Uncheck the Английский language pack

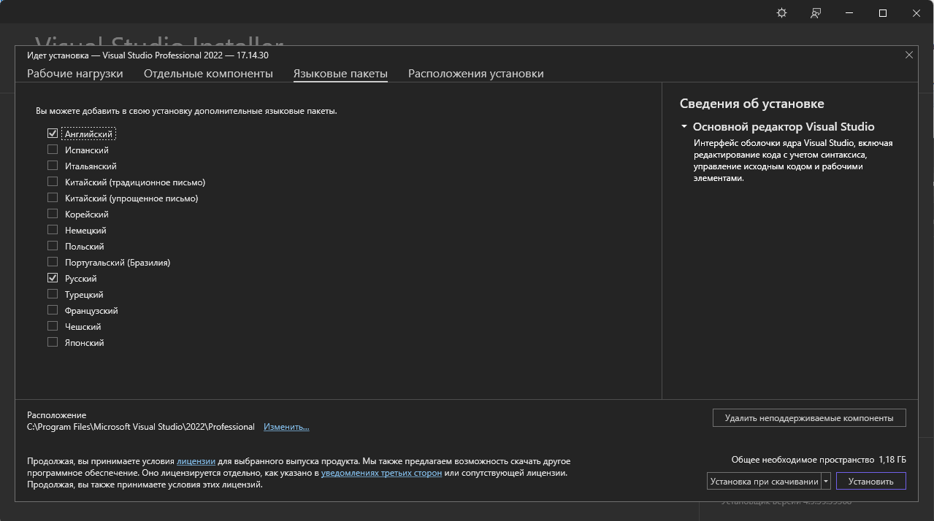click(x=53, y=134)
